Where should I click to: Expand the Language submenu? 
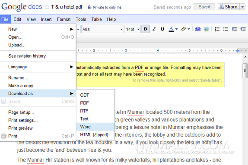38,67
